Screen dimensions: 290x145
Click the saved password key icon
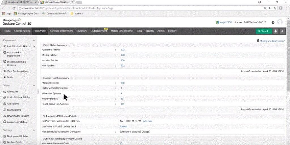click(270, 8)
